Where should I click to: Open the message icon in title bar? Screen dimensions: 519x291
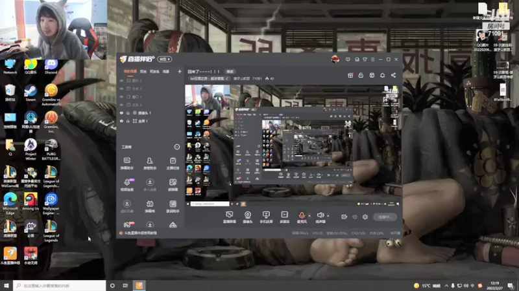348,59
